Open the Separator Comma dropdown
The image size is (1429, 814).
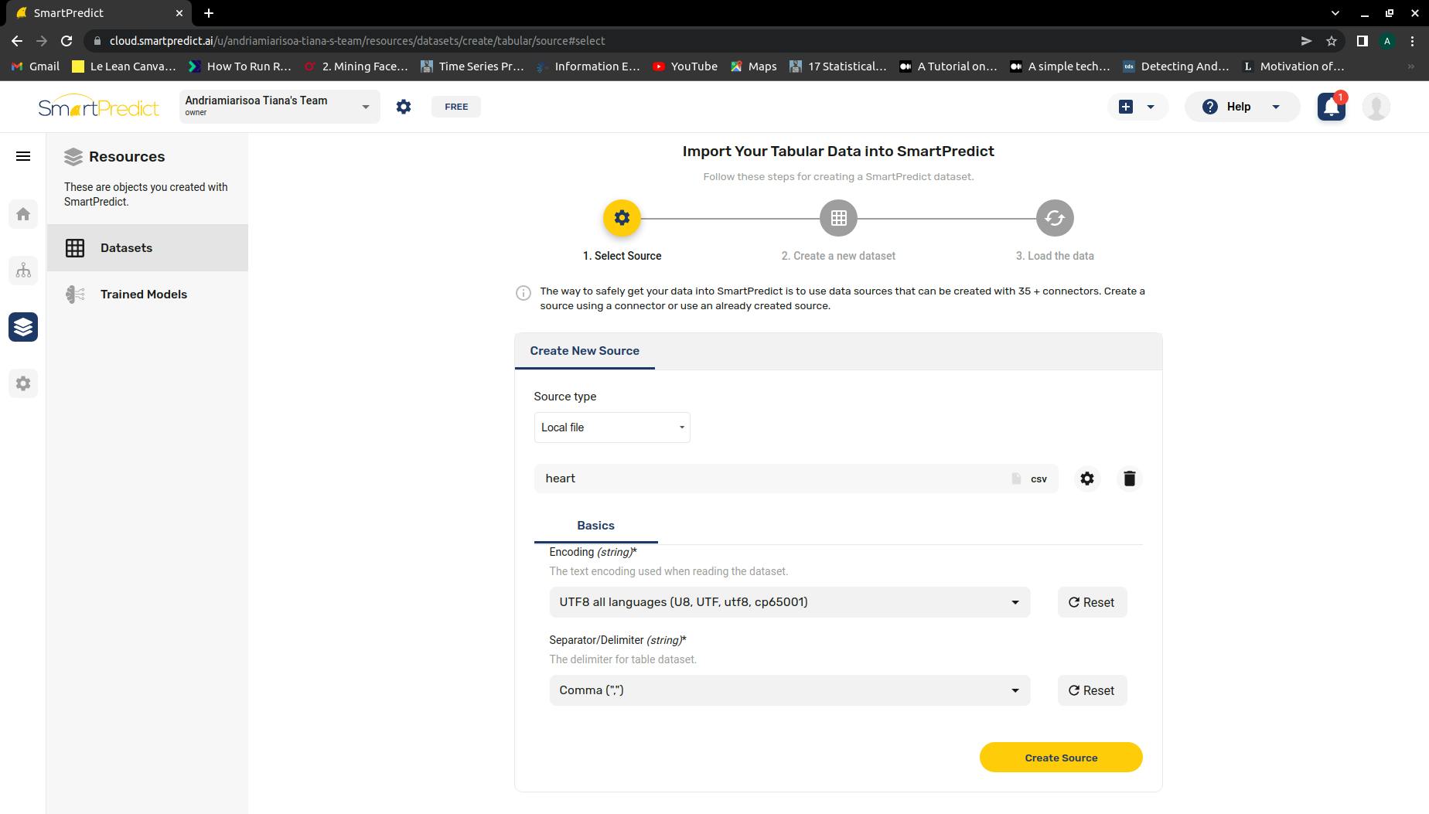click(790, 690)
